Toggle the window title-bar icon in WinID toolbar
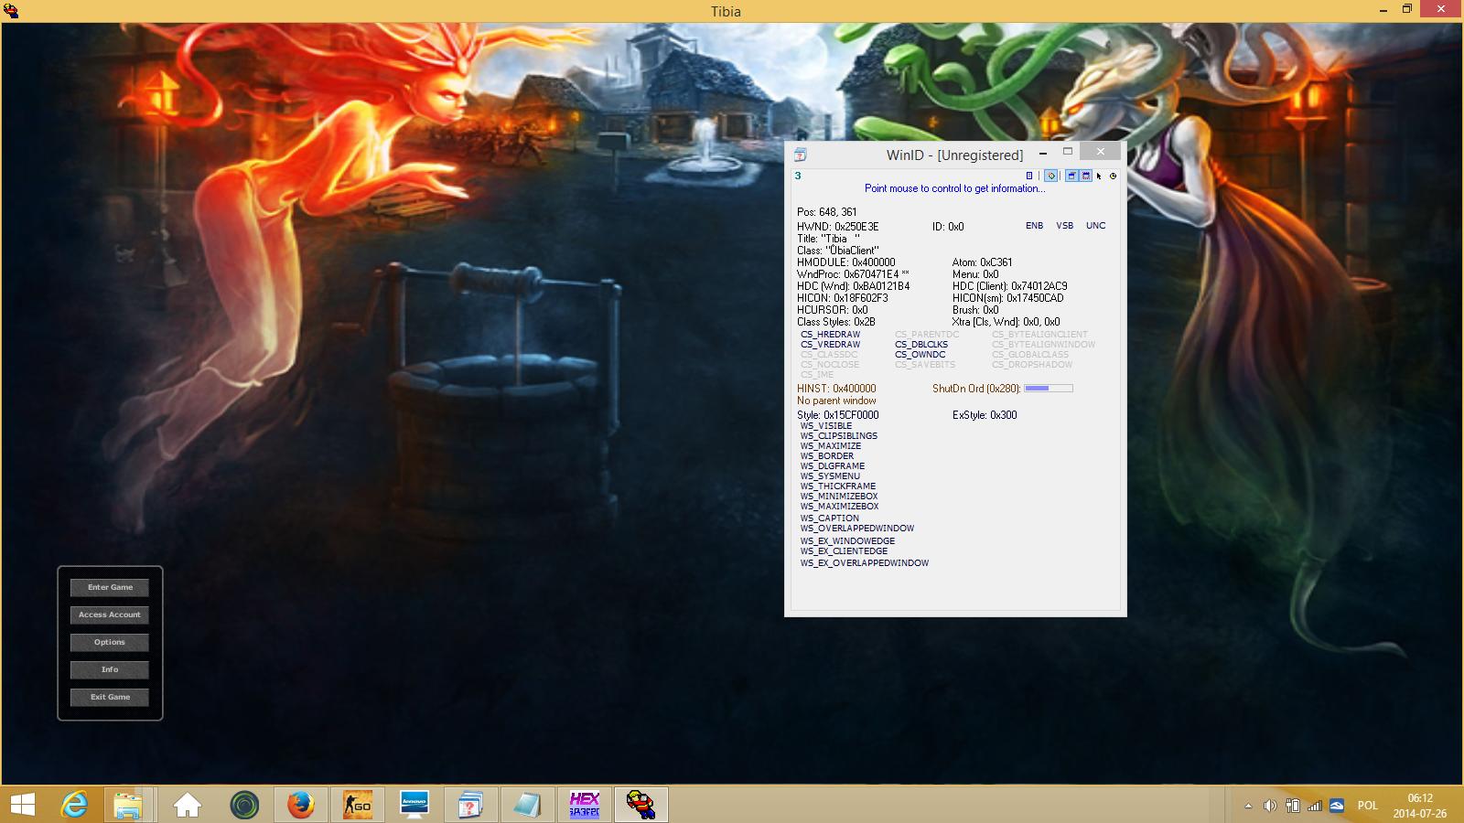The height and width of the screenshot is (823, 1464). click(x=1071, y=176)
